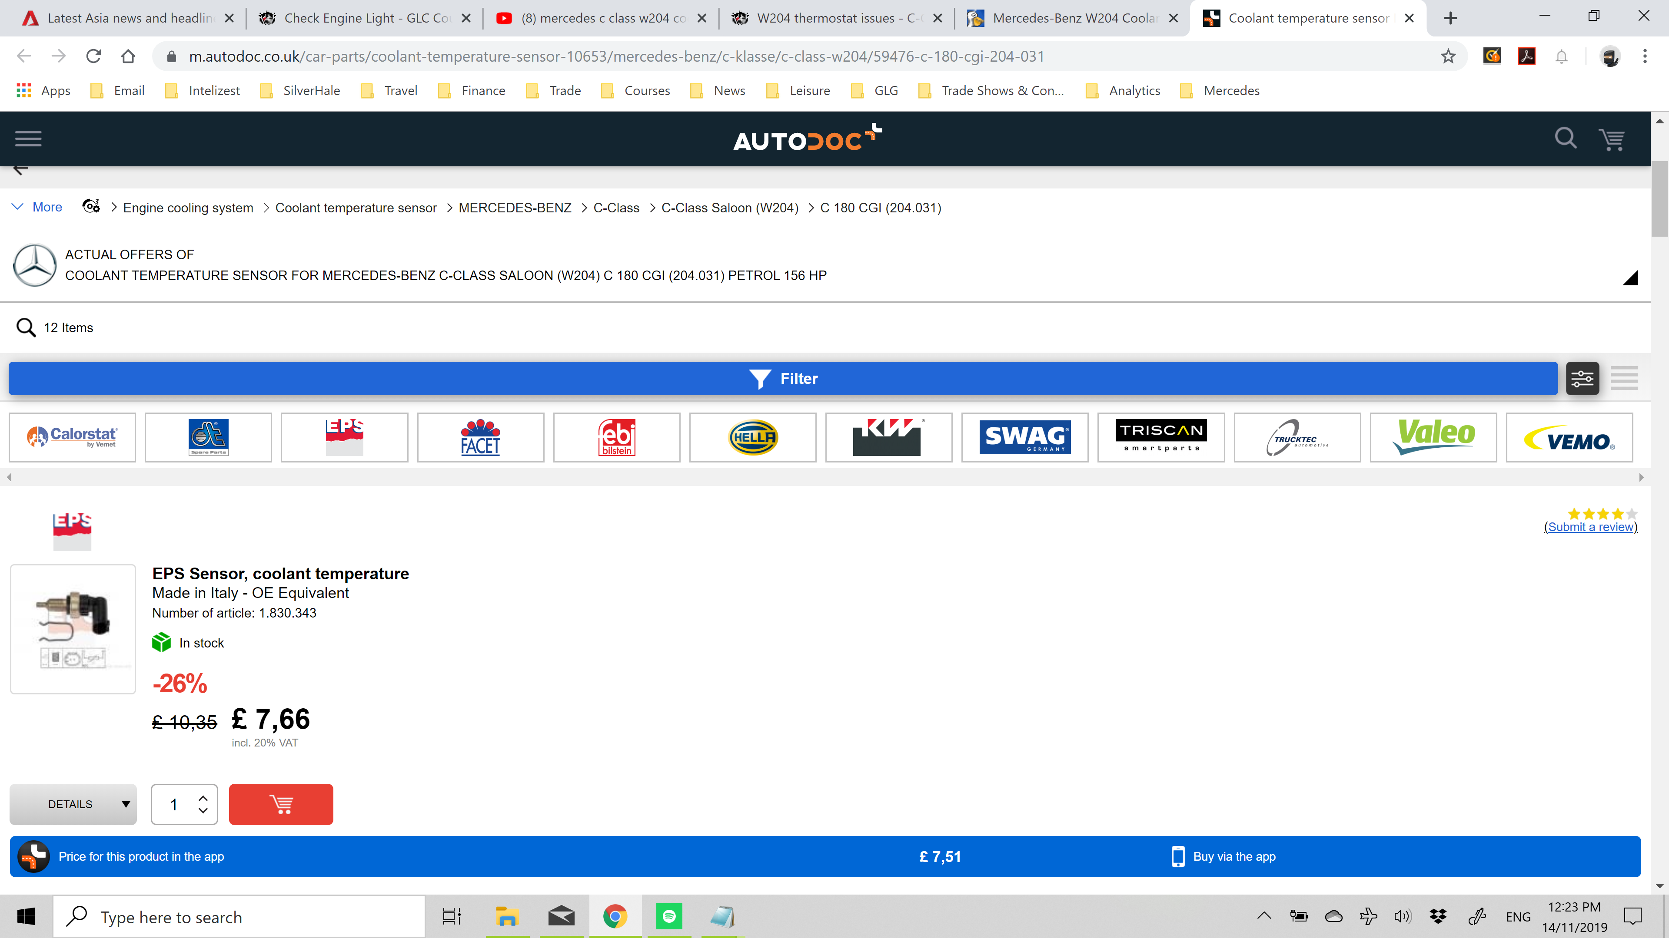
Task: Click the browser Home button
Action: click(x=128, y=56)
